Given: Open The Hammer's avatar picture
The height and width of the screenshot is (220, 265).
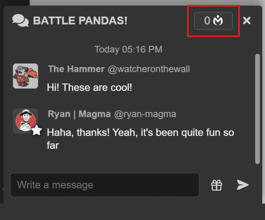Looking at the screenshot, I should (26, 76).
